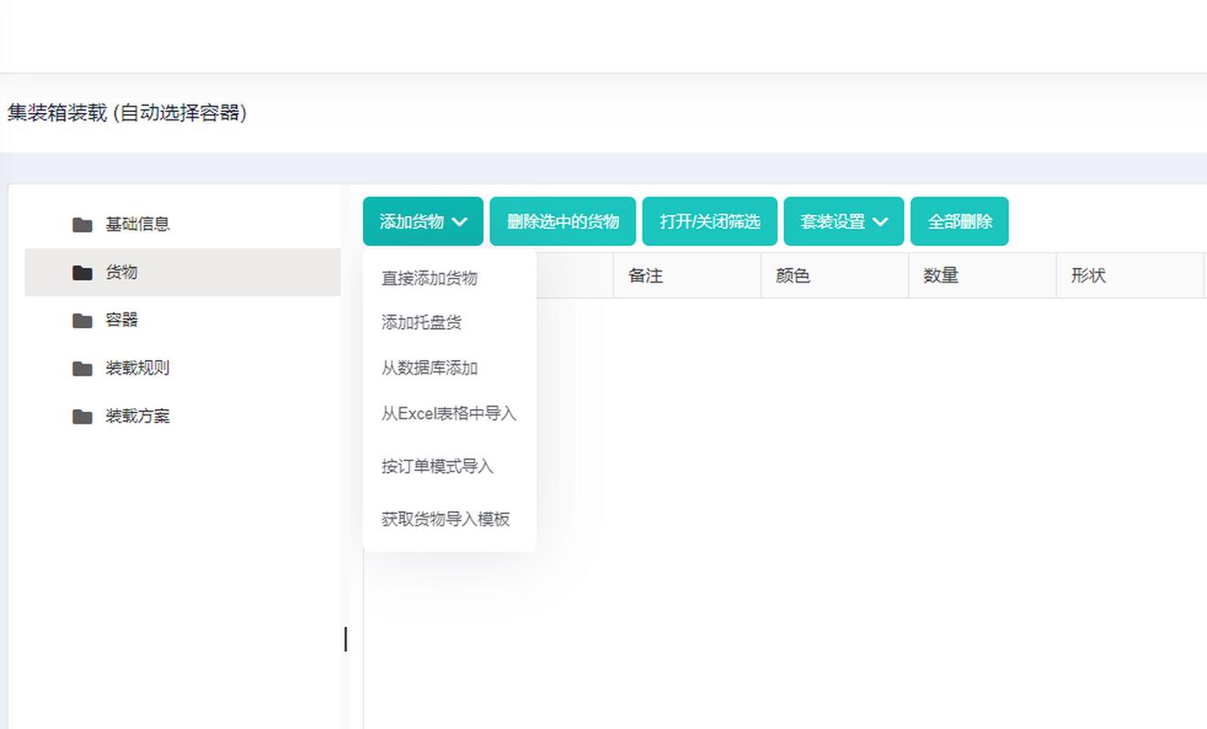Select 从Excel表格中导入 menu entry
Image resolution: width=1207 pixels, height=729 pixels.
449,414
